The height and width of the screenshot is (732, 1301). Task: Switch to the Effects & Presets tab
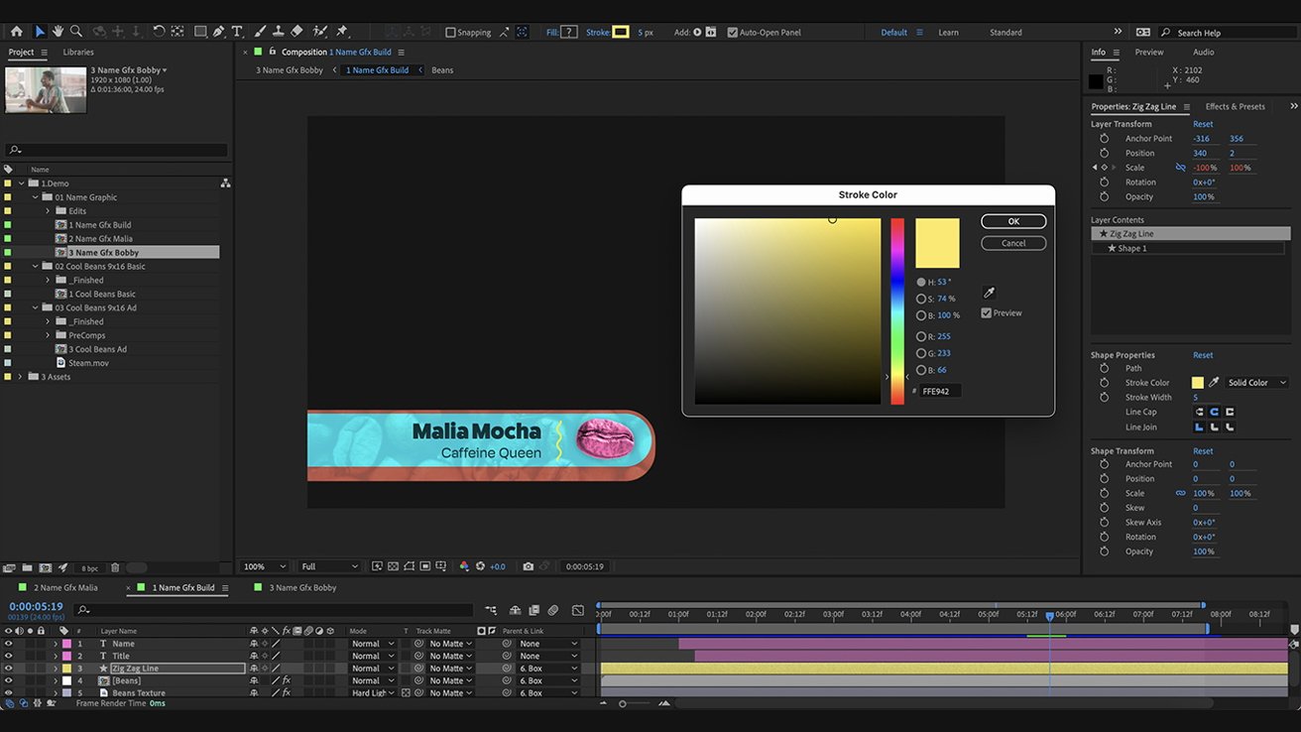(1235, 106)
